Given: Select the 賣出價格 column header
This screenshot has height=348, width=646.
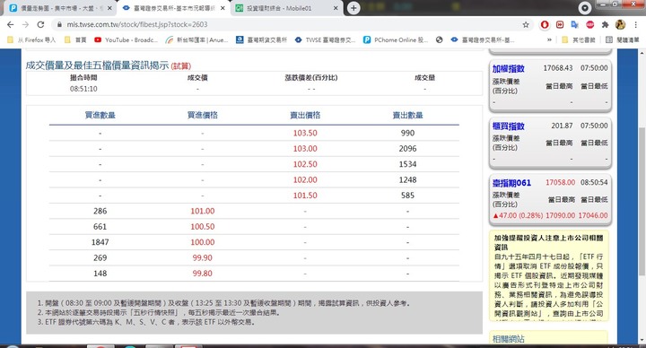Looking at the screenshot, I should (x=305, y=116).
